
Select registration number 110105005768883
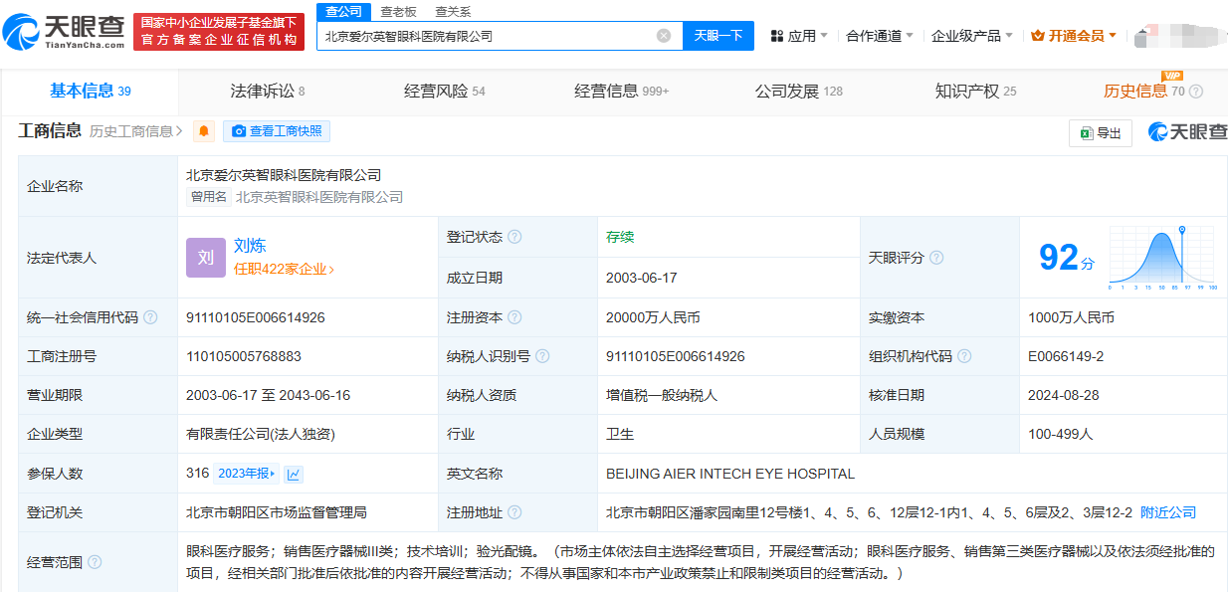coord(244,356)
